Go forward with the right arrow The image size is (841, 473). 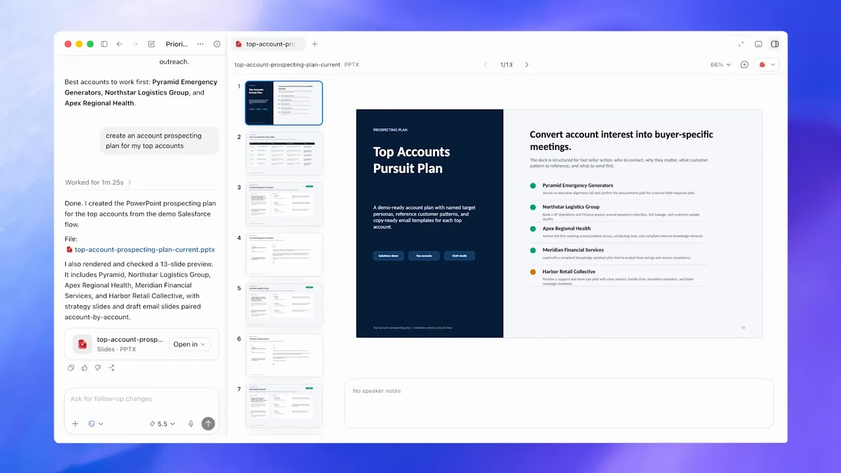coord(135,44)
